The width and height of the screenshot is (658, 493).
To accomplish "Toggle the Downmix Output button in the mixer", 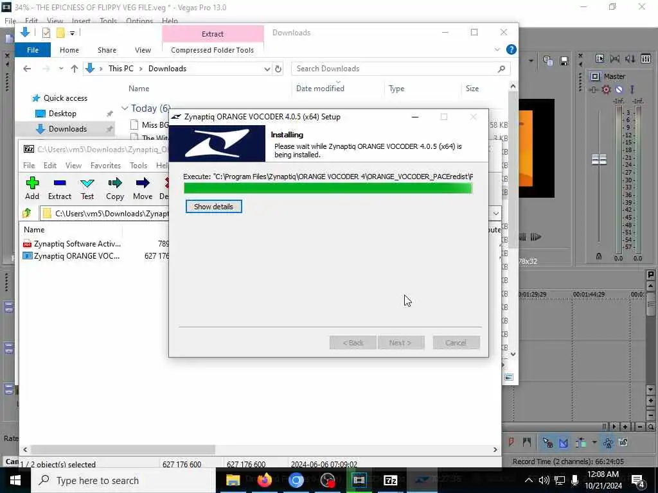I will 615,58.
